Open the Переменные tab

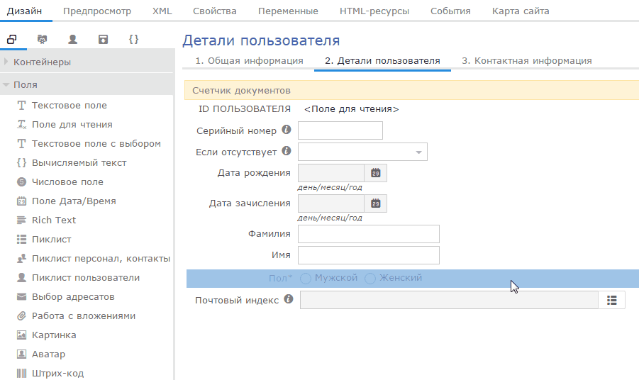coord(288,11)
